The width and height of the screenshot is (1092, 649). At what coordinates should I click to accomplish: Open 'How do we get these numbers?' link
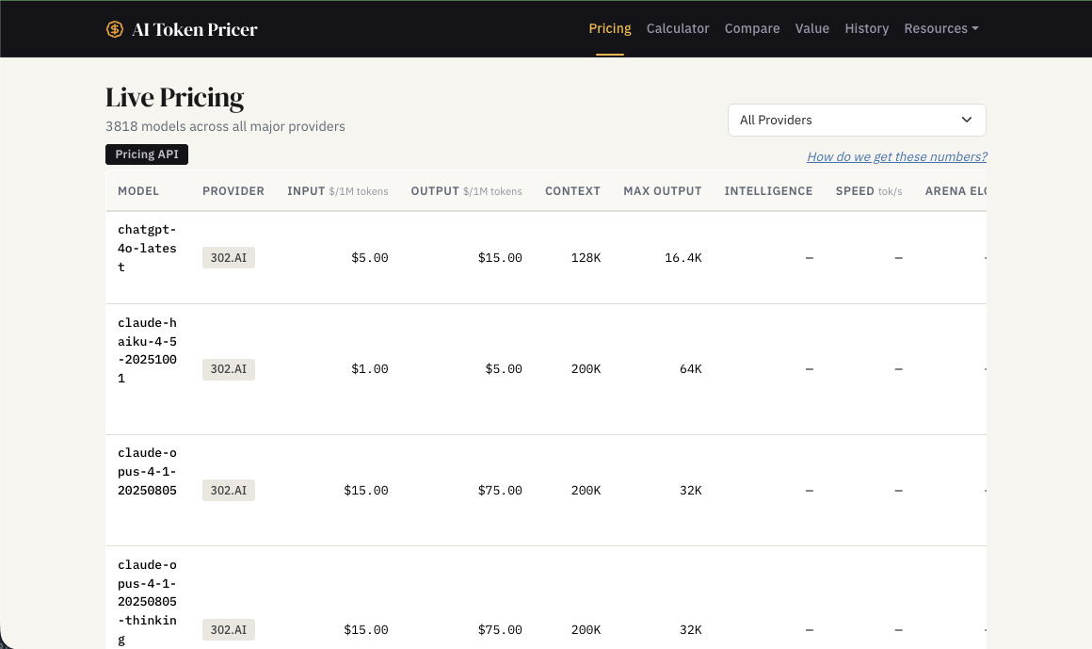point(896,157)
